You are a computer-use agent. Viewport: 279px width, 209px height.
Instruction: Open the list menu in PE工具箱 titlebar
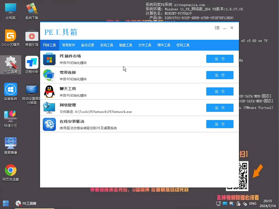pos(217,27)
